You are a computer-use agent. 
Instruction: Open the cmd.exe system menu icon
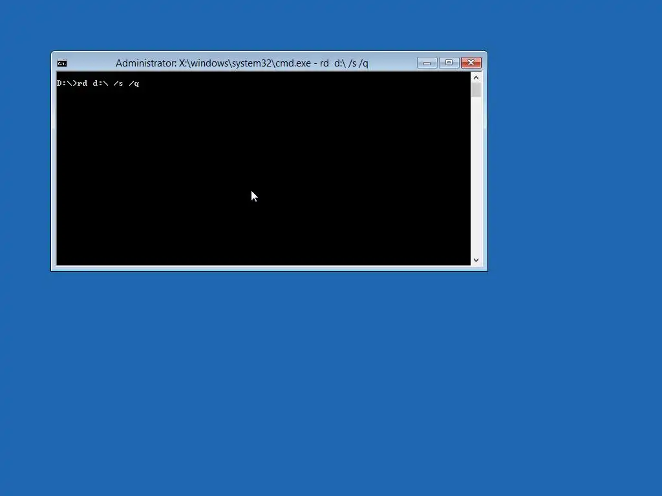click(62, 63)
